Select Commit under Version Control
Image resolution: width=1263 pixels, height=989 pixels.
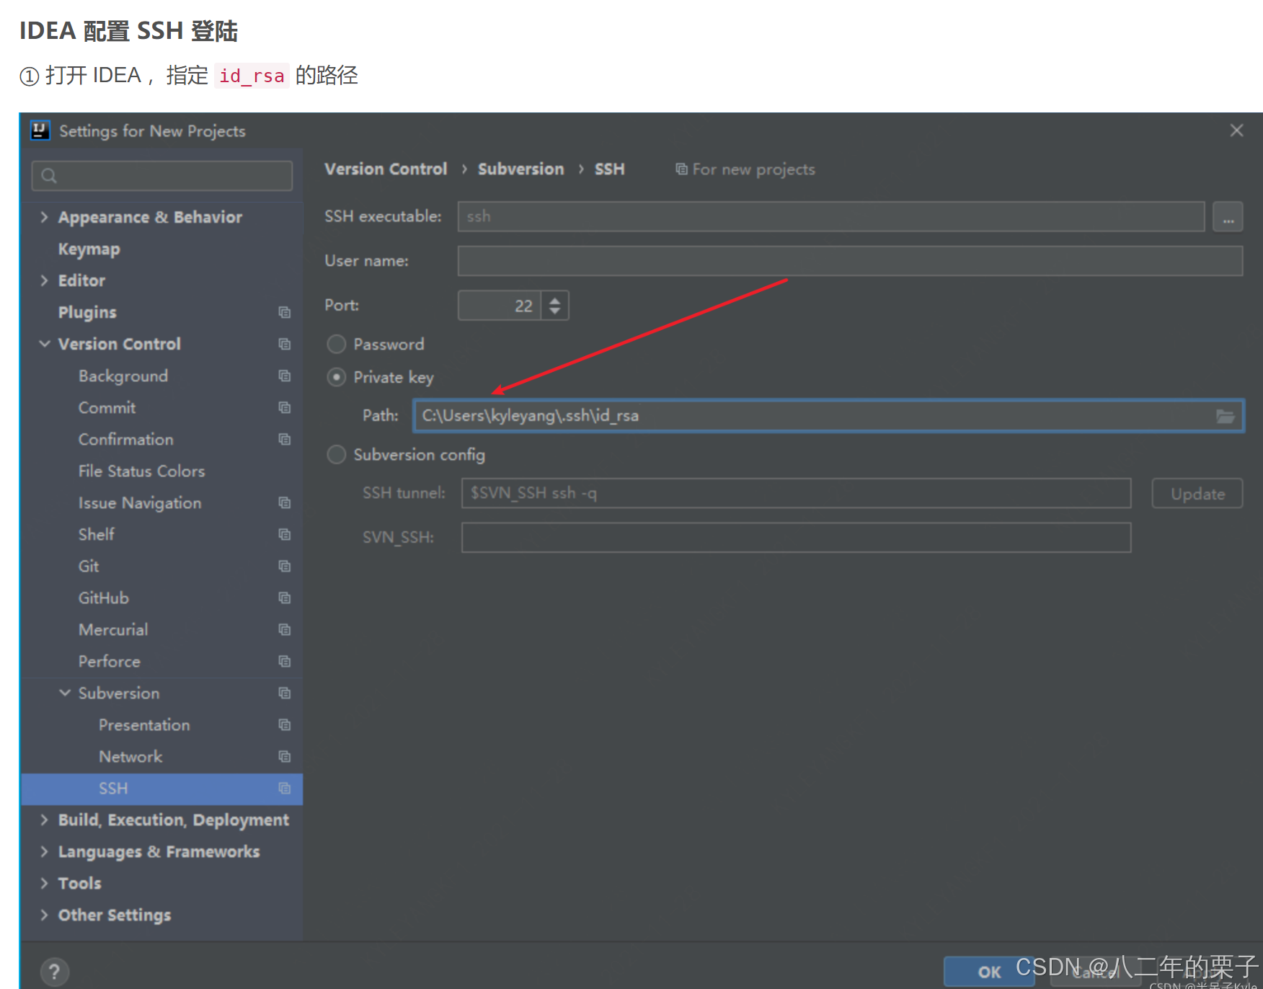(x=107, y=407)
